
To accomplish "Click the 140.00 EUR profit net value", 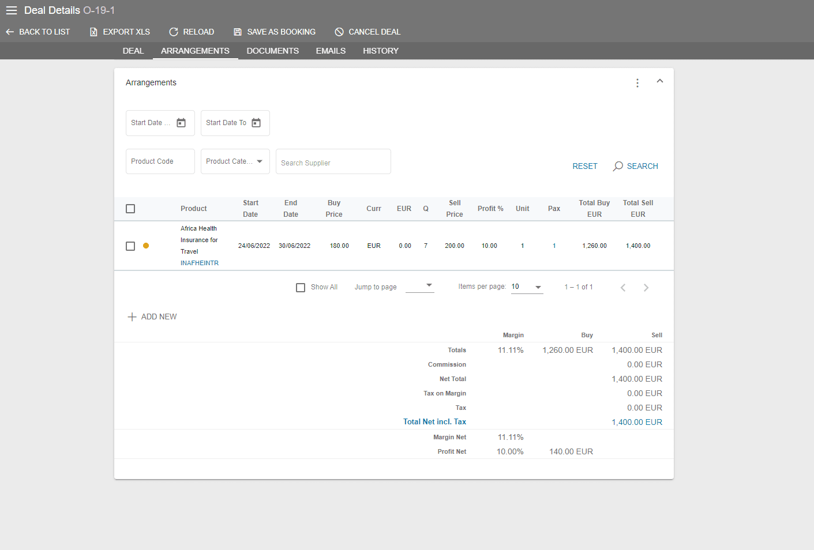I will [571, 451].
